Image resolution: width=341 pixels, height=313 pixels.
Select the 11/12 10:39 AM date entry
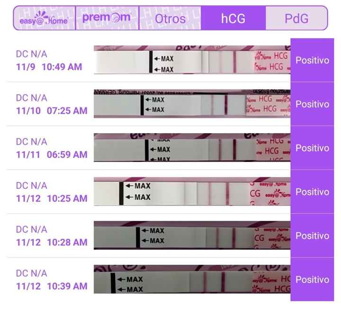52,286
